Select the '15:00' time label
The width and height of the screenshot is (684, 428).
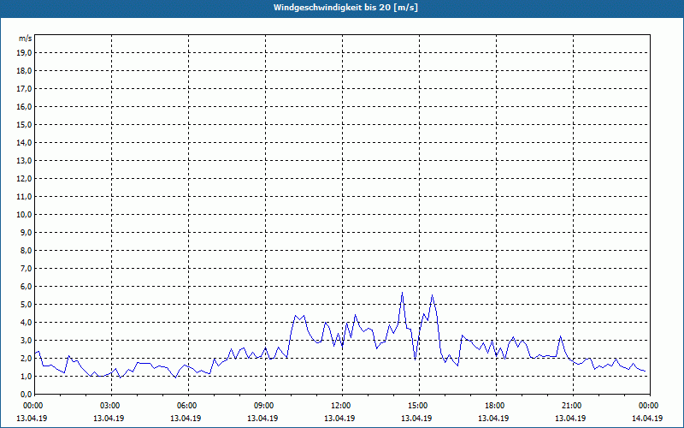[419, 406]
